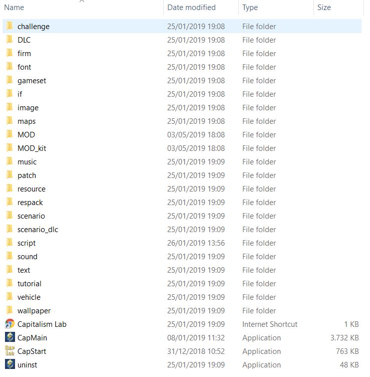Select the music folder icon
Viewport: 370px width, 377px height.
pyautogui.click(x=10, y=161)
